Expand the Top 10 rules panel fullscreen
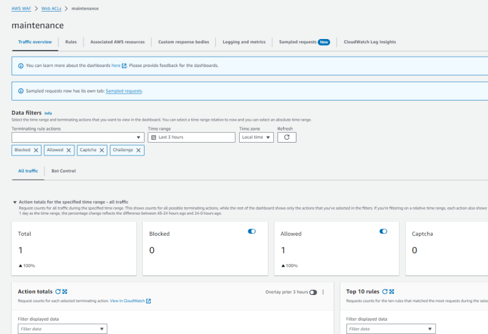Screen dimensions: 488x334 pyautogui.click(x=392, y=292)
